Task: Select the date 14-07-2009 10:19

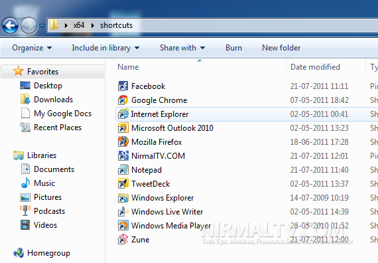Action: click(320, 198)
